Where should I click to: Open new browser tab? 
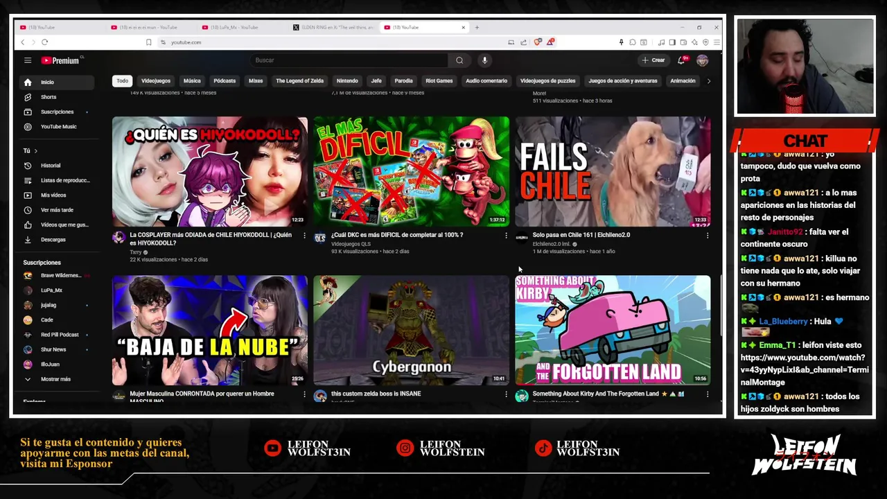[x=477, y=27]
